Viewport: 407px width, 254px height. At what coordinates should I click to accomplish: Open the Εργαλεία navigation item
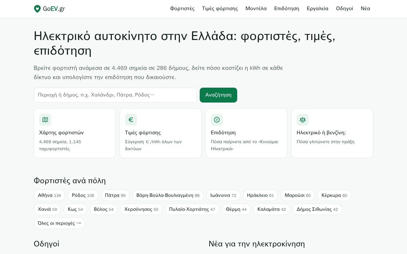pos(318,9)
